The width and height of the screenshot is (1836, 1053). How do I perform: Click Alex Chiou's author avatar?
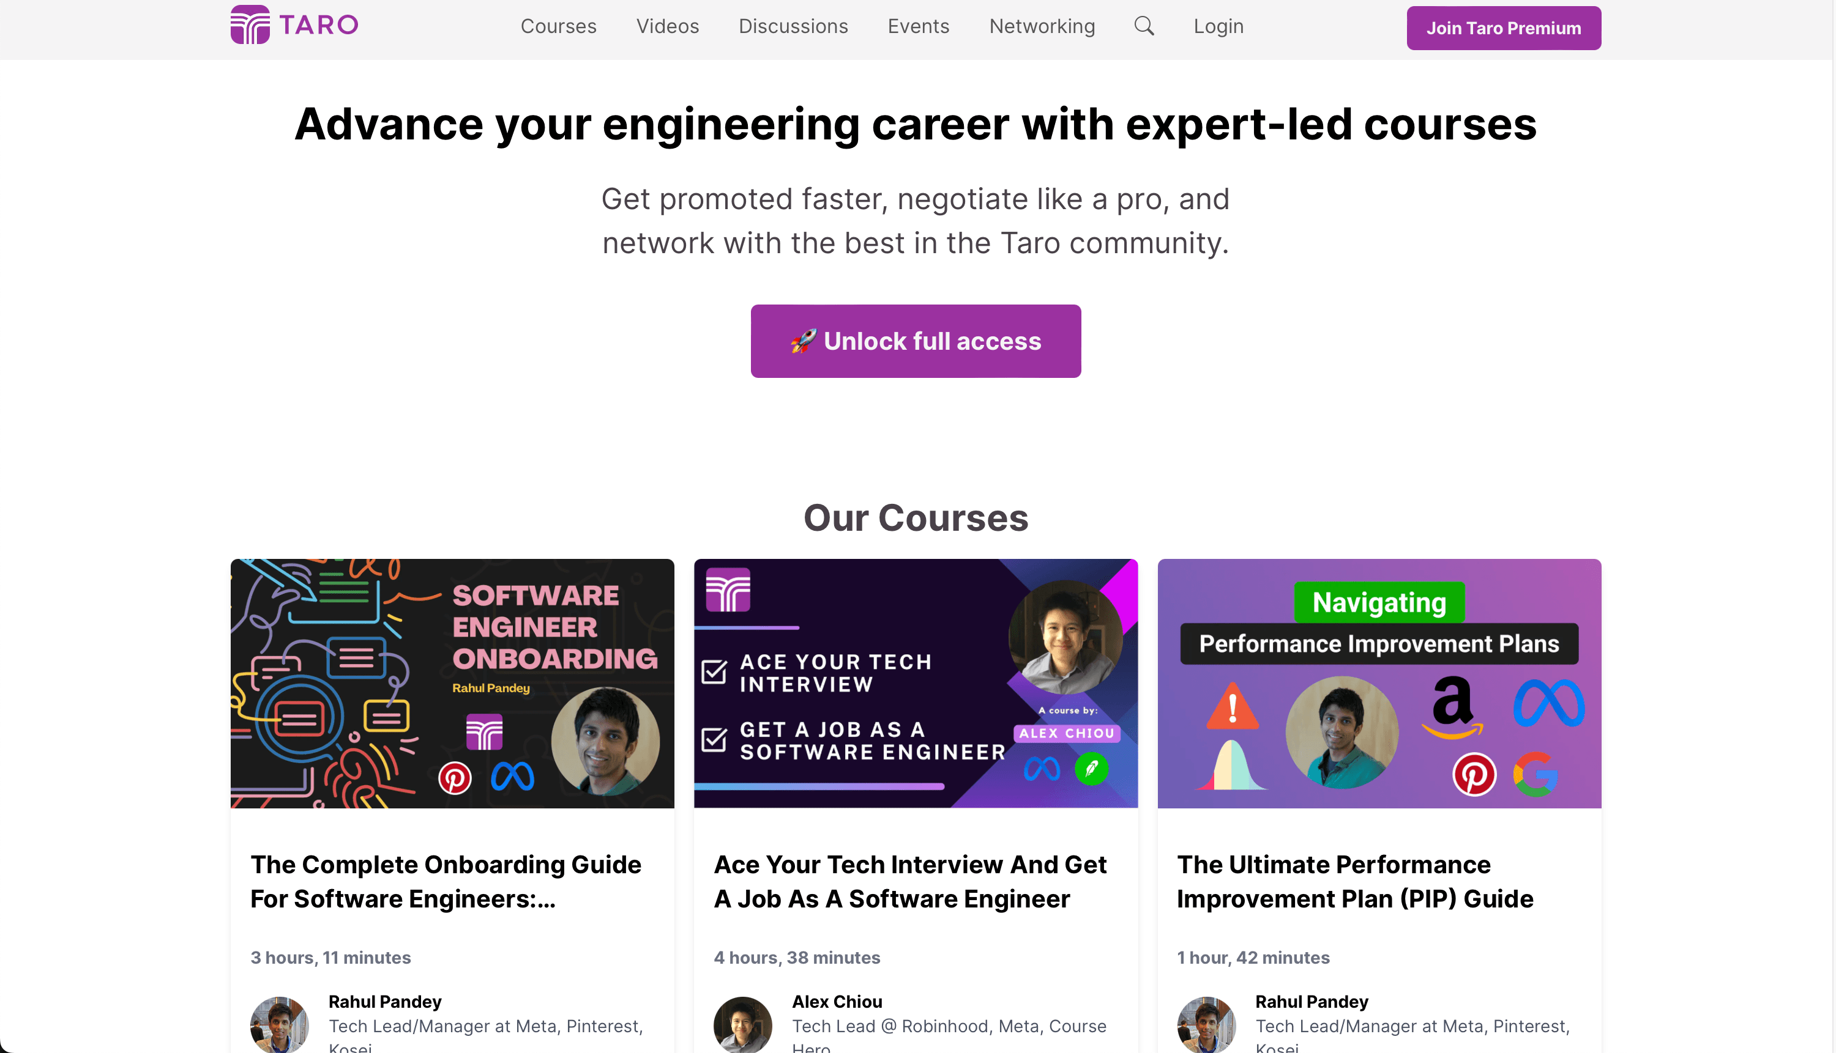click(x=742, y=1025)
